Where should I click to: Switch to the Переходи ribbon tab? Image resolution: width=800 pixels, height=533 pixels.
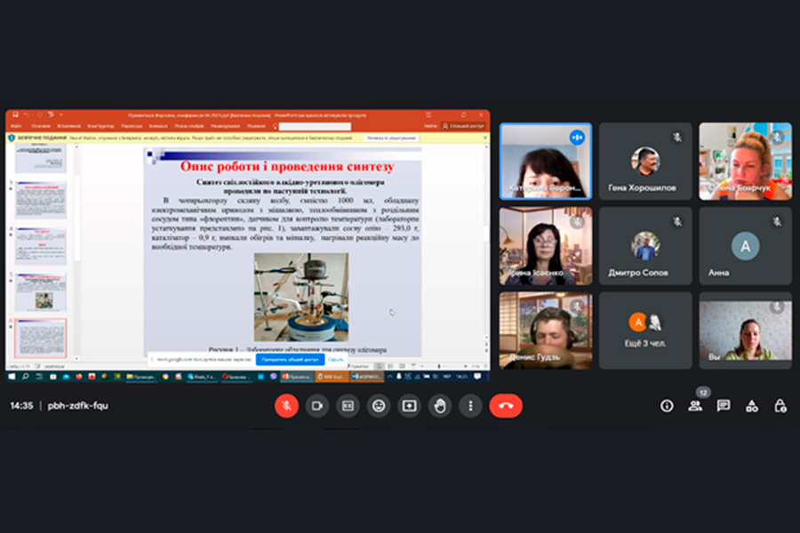tap(132, 126)
